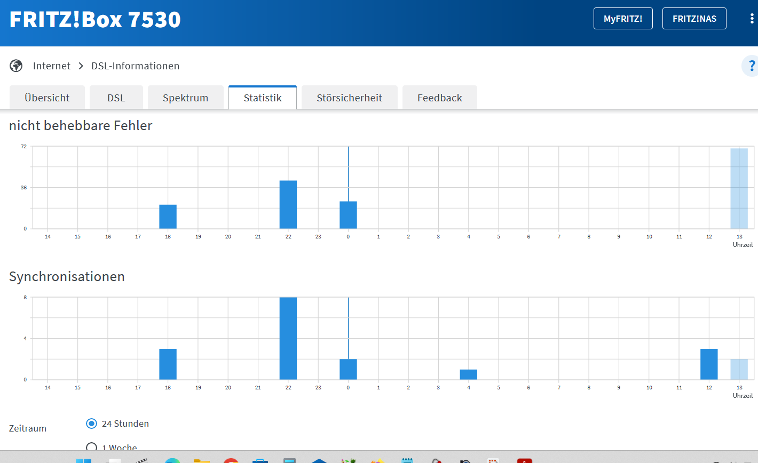Viewport: 758px width, 463px height.
Task: Click the 0 o'clock bar in Synchronisationen
Action: click(x=348, y=369)
